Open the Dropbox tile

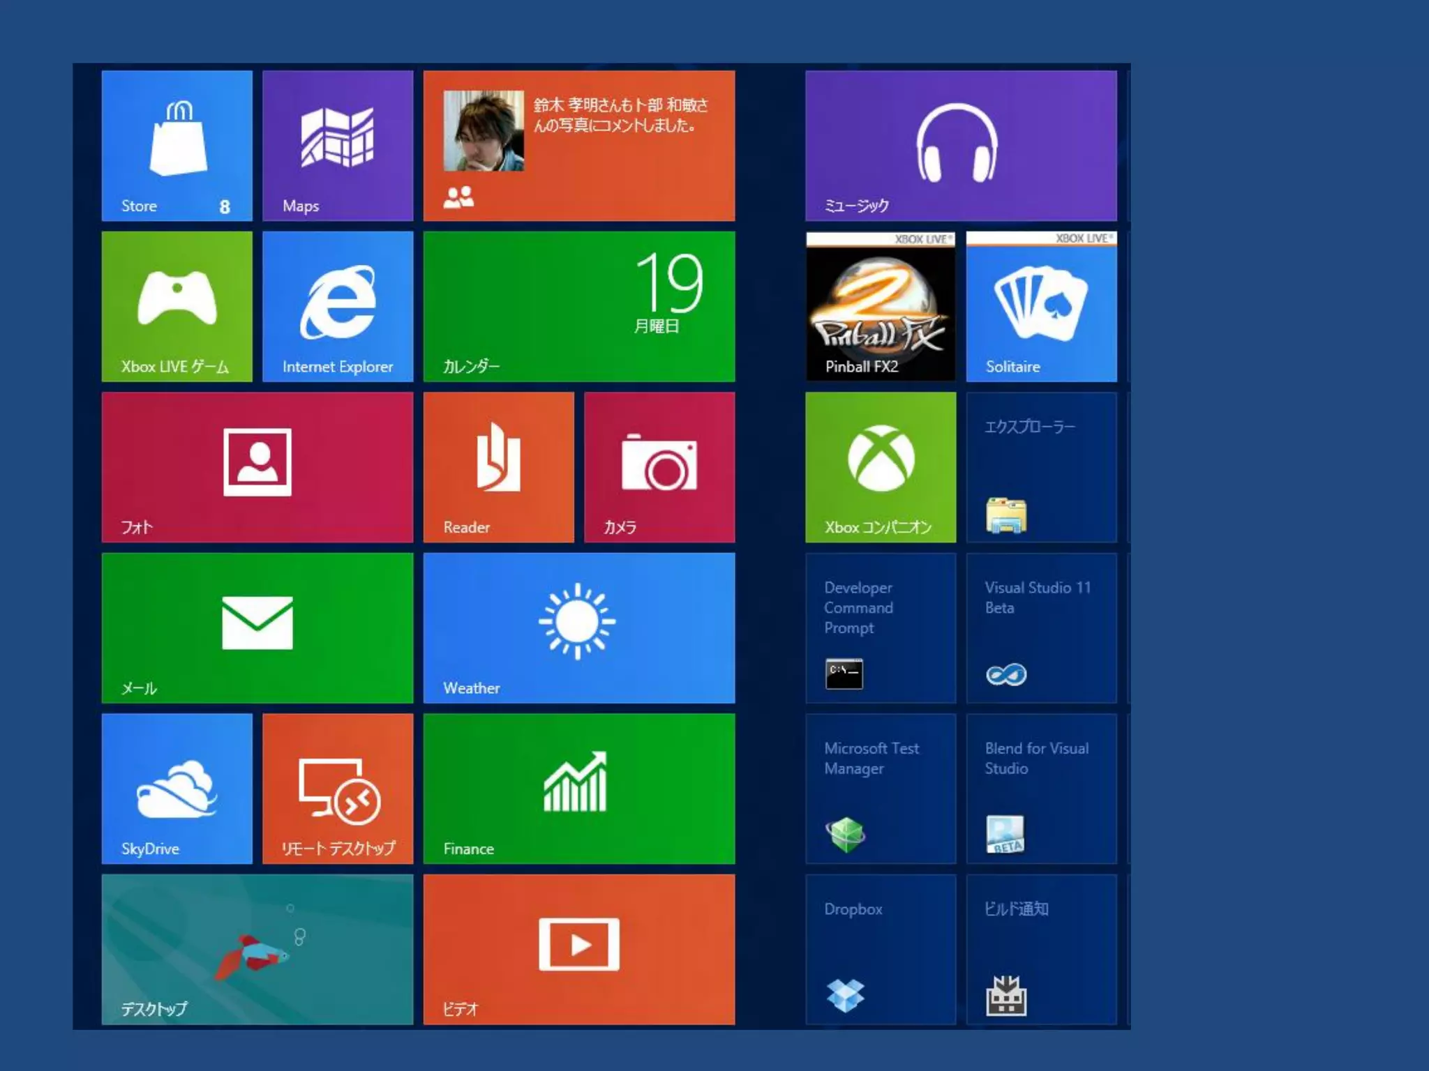tap(881, 949)
